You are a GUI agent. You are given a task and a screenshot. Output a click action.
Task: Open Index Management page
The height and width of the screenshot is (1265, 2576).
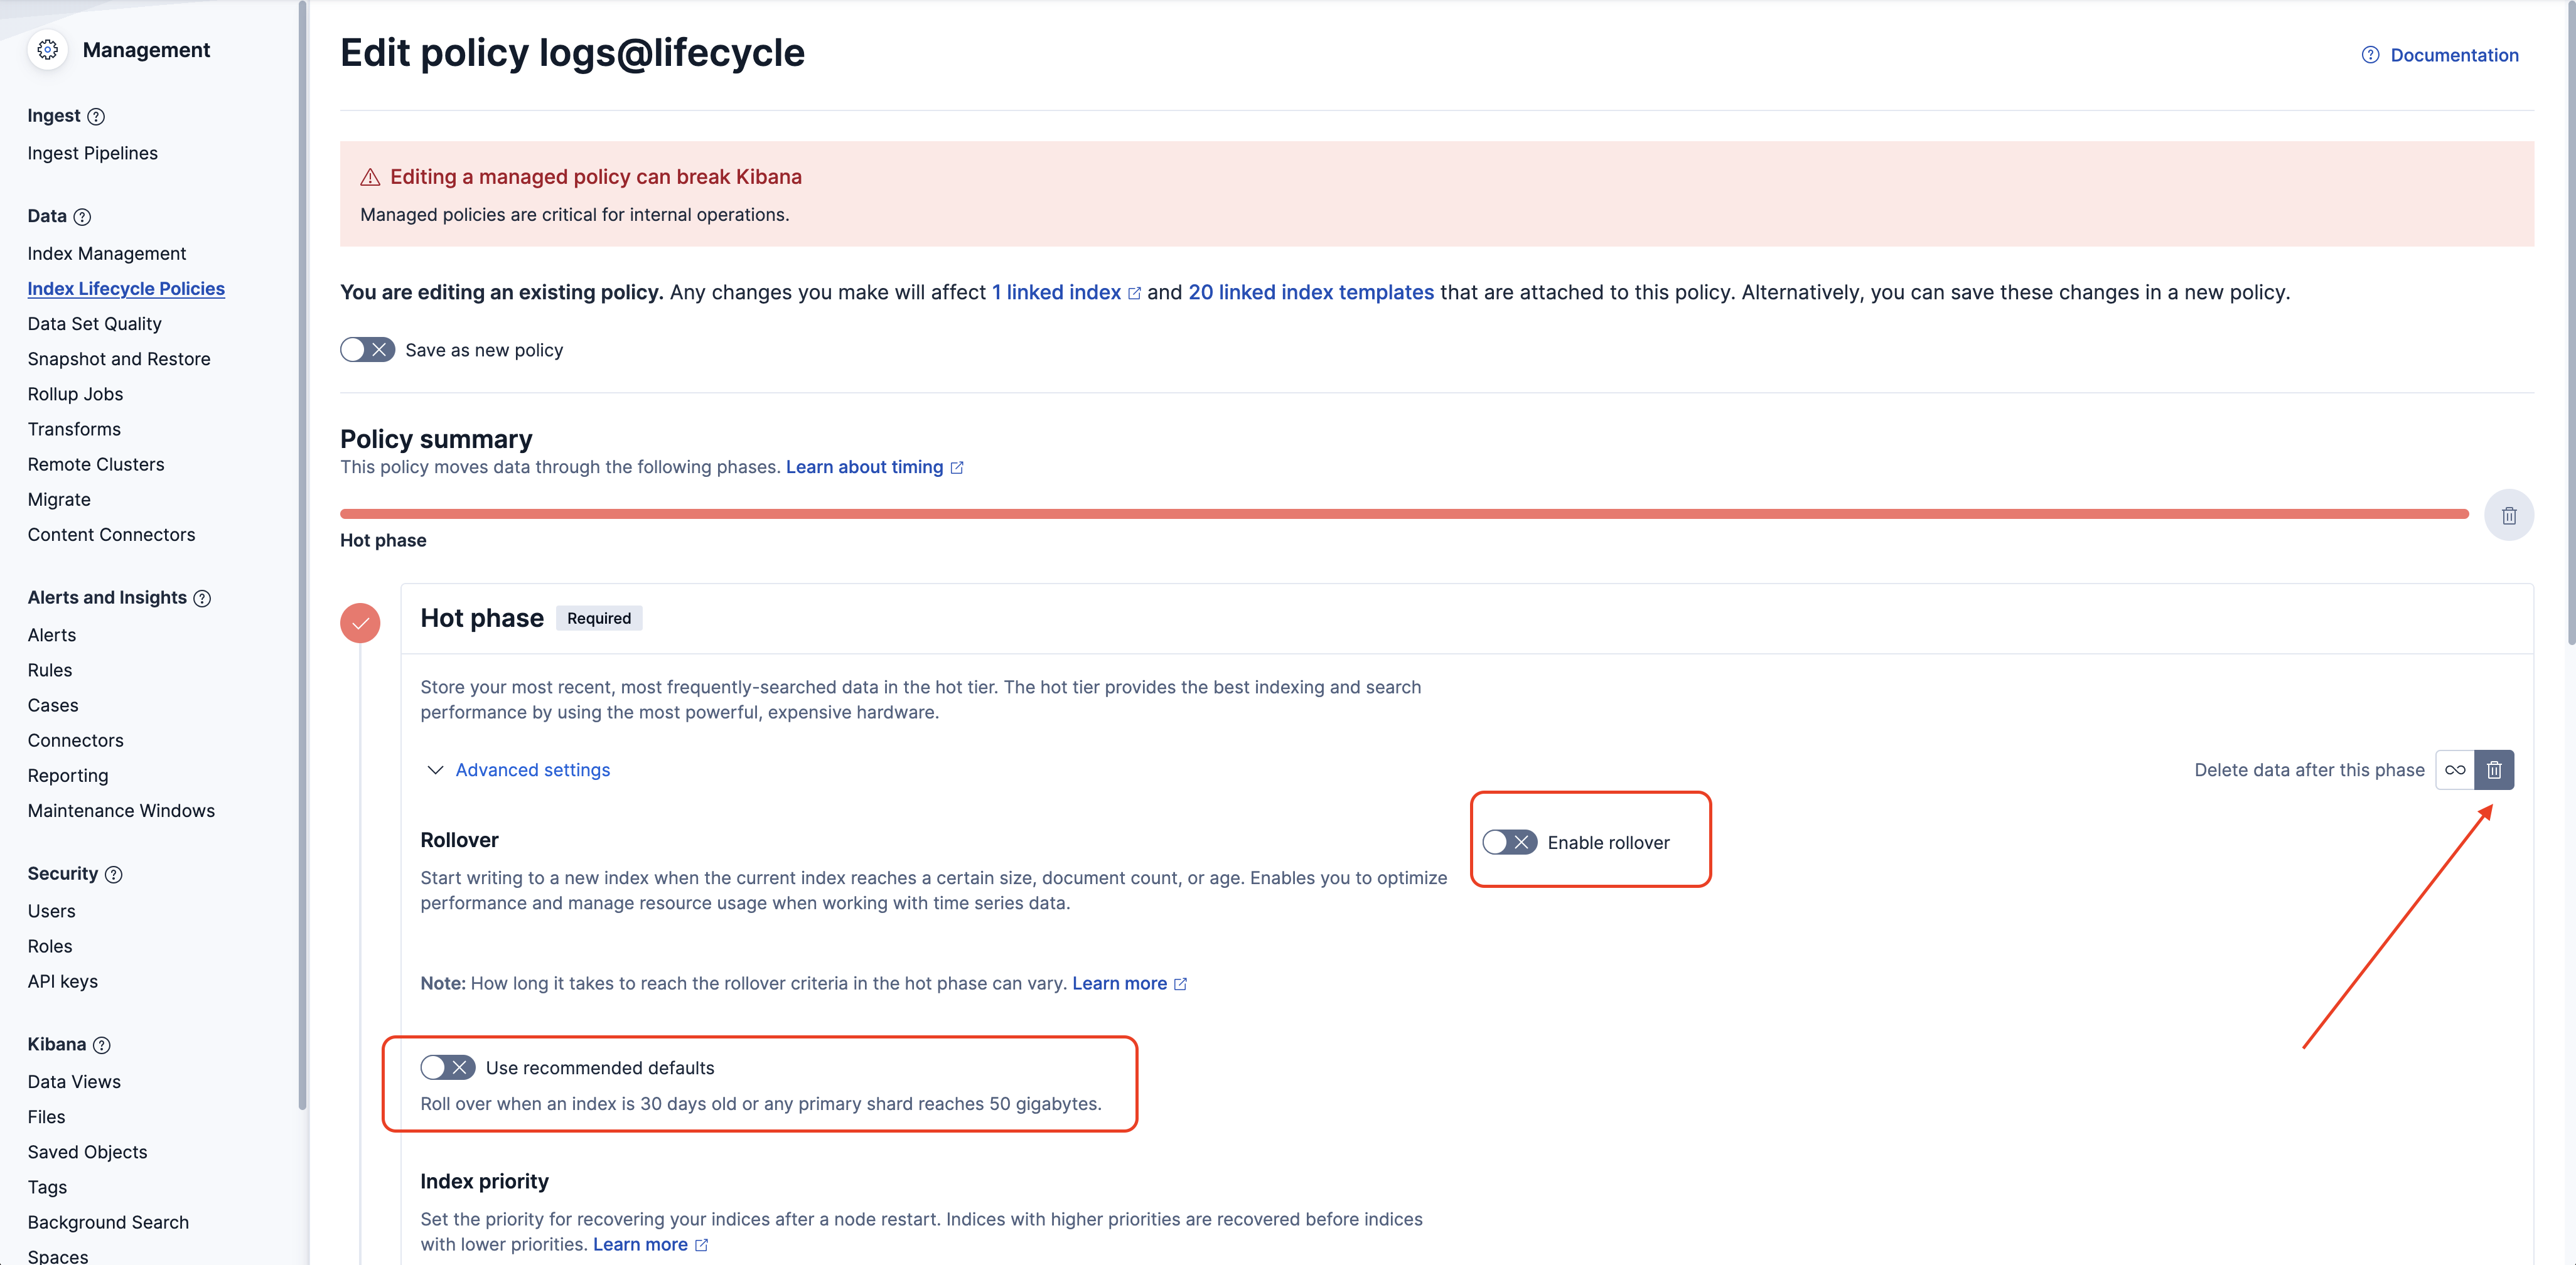pos(107,253)
